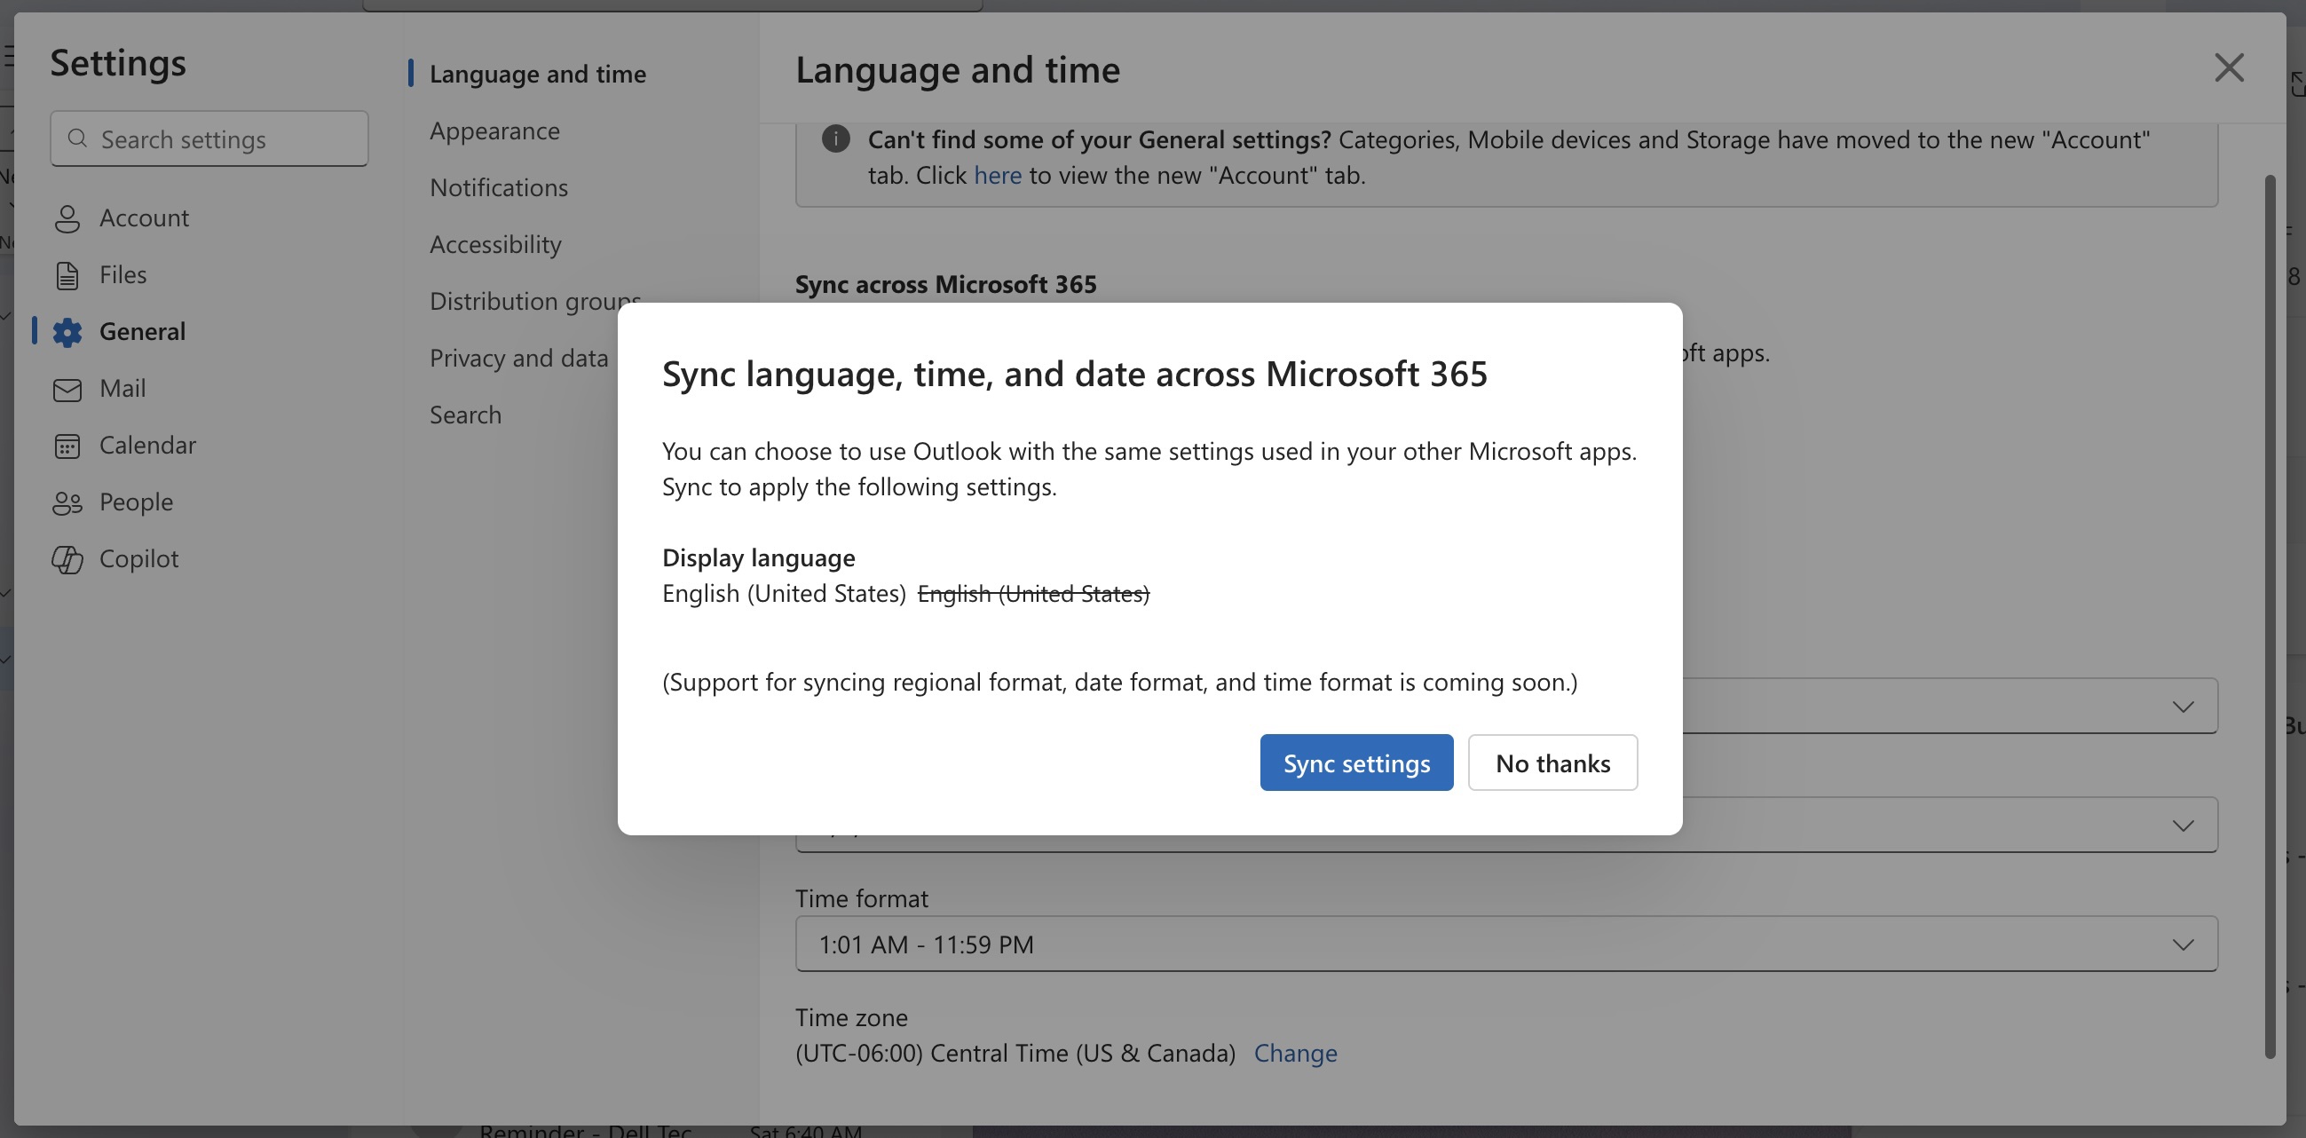Select the Account icon in Settings sidebar
This screenshot has height=1138, width=2306.
tap(68, 217)
